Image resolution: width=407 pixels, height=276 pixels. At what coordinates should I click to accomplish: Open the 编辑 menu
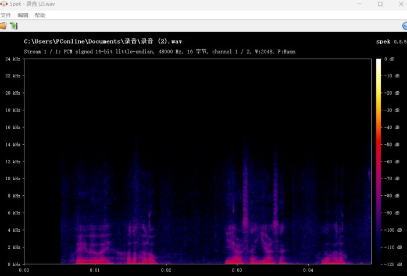click(23, 15)
